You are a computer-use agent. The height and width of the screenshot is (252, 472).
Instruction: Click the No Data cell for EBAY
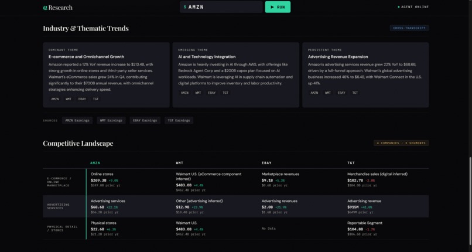(269, 229)
